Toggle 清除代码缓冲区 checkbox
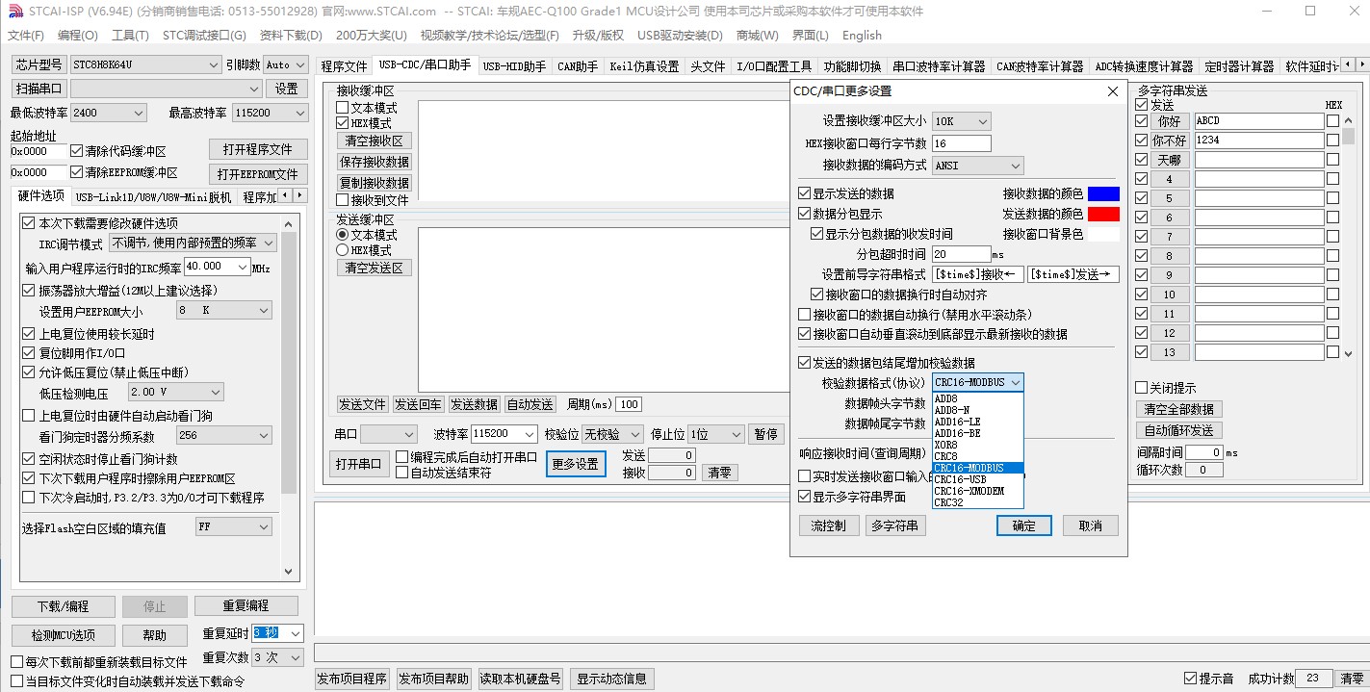The image size is (1370, 692). (x=77, y=151)
